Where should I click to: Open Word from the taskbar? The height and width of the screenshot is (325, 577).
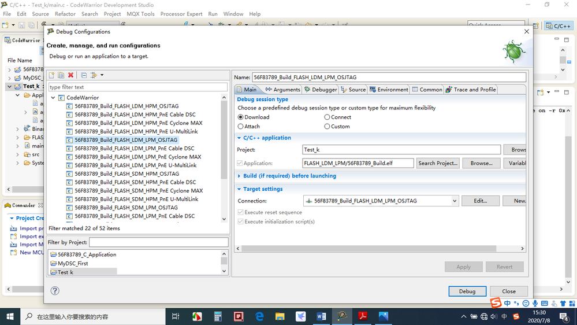click(321, 316)
